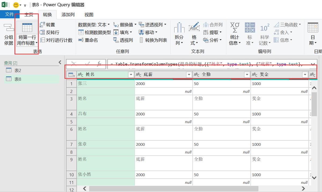
Task: Select the 将第一行用作标题 tool
Action: [x=27, y=33]
